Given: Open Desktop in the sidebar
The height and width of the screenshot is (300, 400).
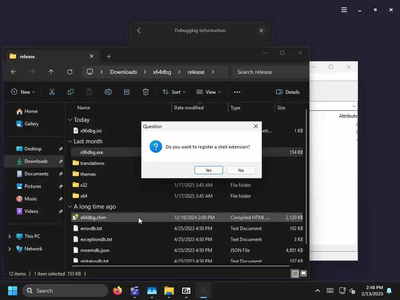Looking at the screenshot, I should click(33, 149).
